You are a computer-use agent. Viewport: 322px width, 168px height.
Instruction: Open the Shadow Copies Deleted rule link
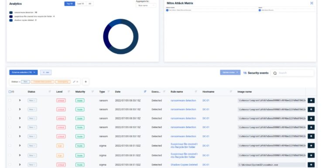(x=184, y=165)
